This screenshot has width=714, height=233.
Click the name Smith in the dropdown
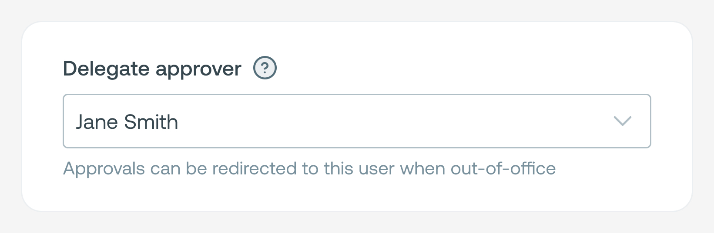(x=151, y=122)
